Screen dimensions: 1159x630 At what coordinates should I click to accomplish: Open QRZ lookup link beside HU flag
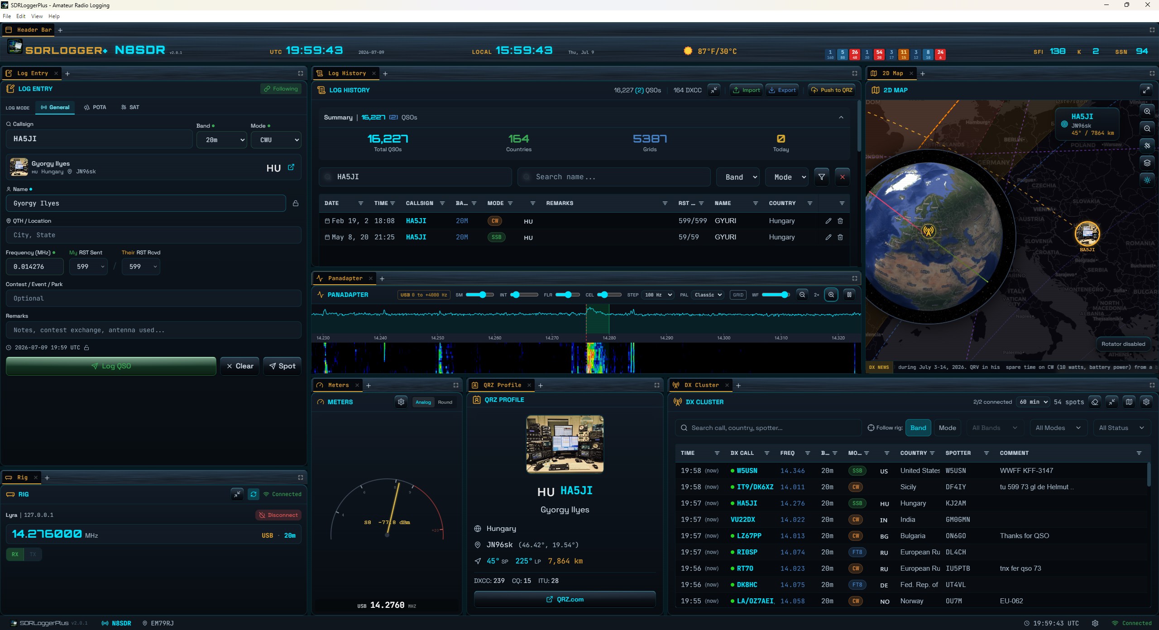291,167
